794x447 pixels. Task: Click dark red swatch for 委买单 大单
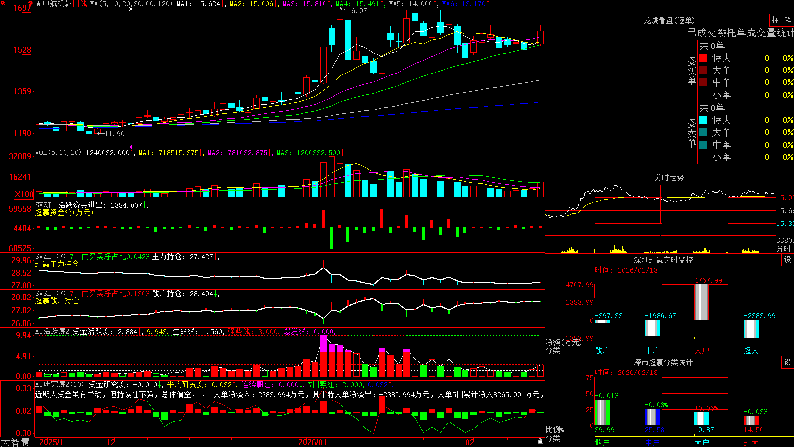[x=703, y=70]
